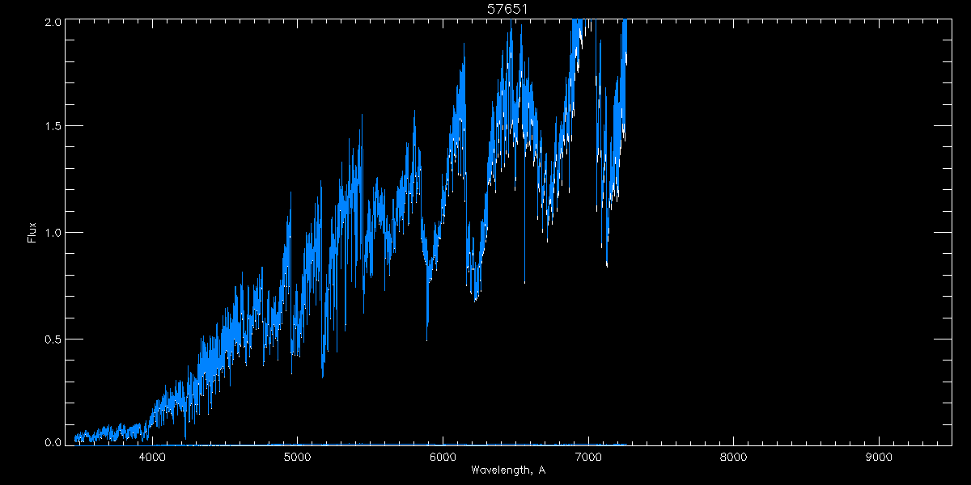Click the Wavelength, A axis label
Image resolution: width=971 pixels, height=485 pixels.
(508, 470)
